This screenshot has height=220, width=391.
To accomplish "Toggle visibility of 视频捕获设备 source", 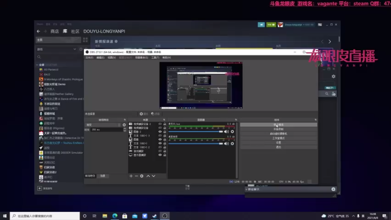I will pos(160,128).
